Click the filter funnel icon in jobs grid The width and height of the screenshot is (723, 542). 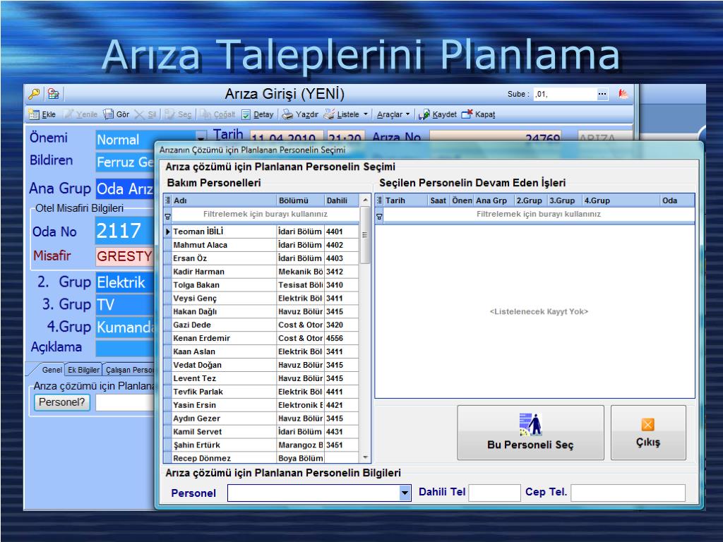379,216
